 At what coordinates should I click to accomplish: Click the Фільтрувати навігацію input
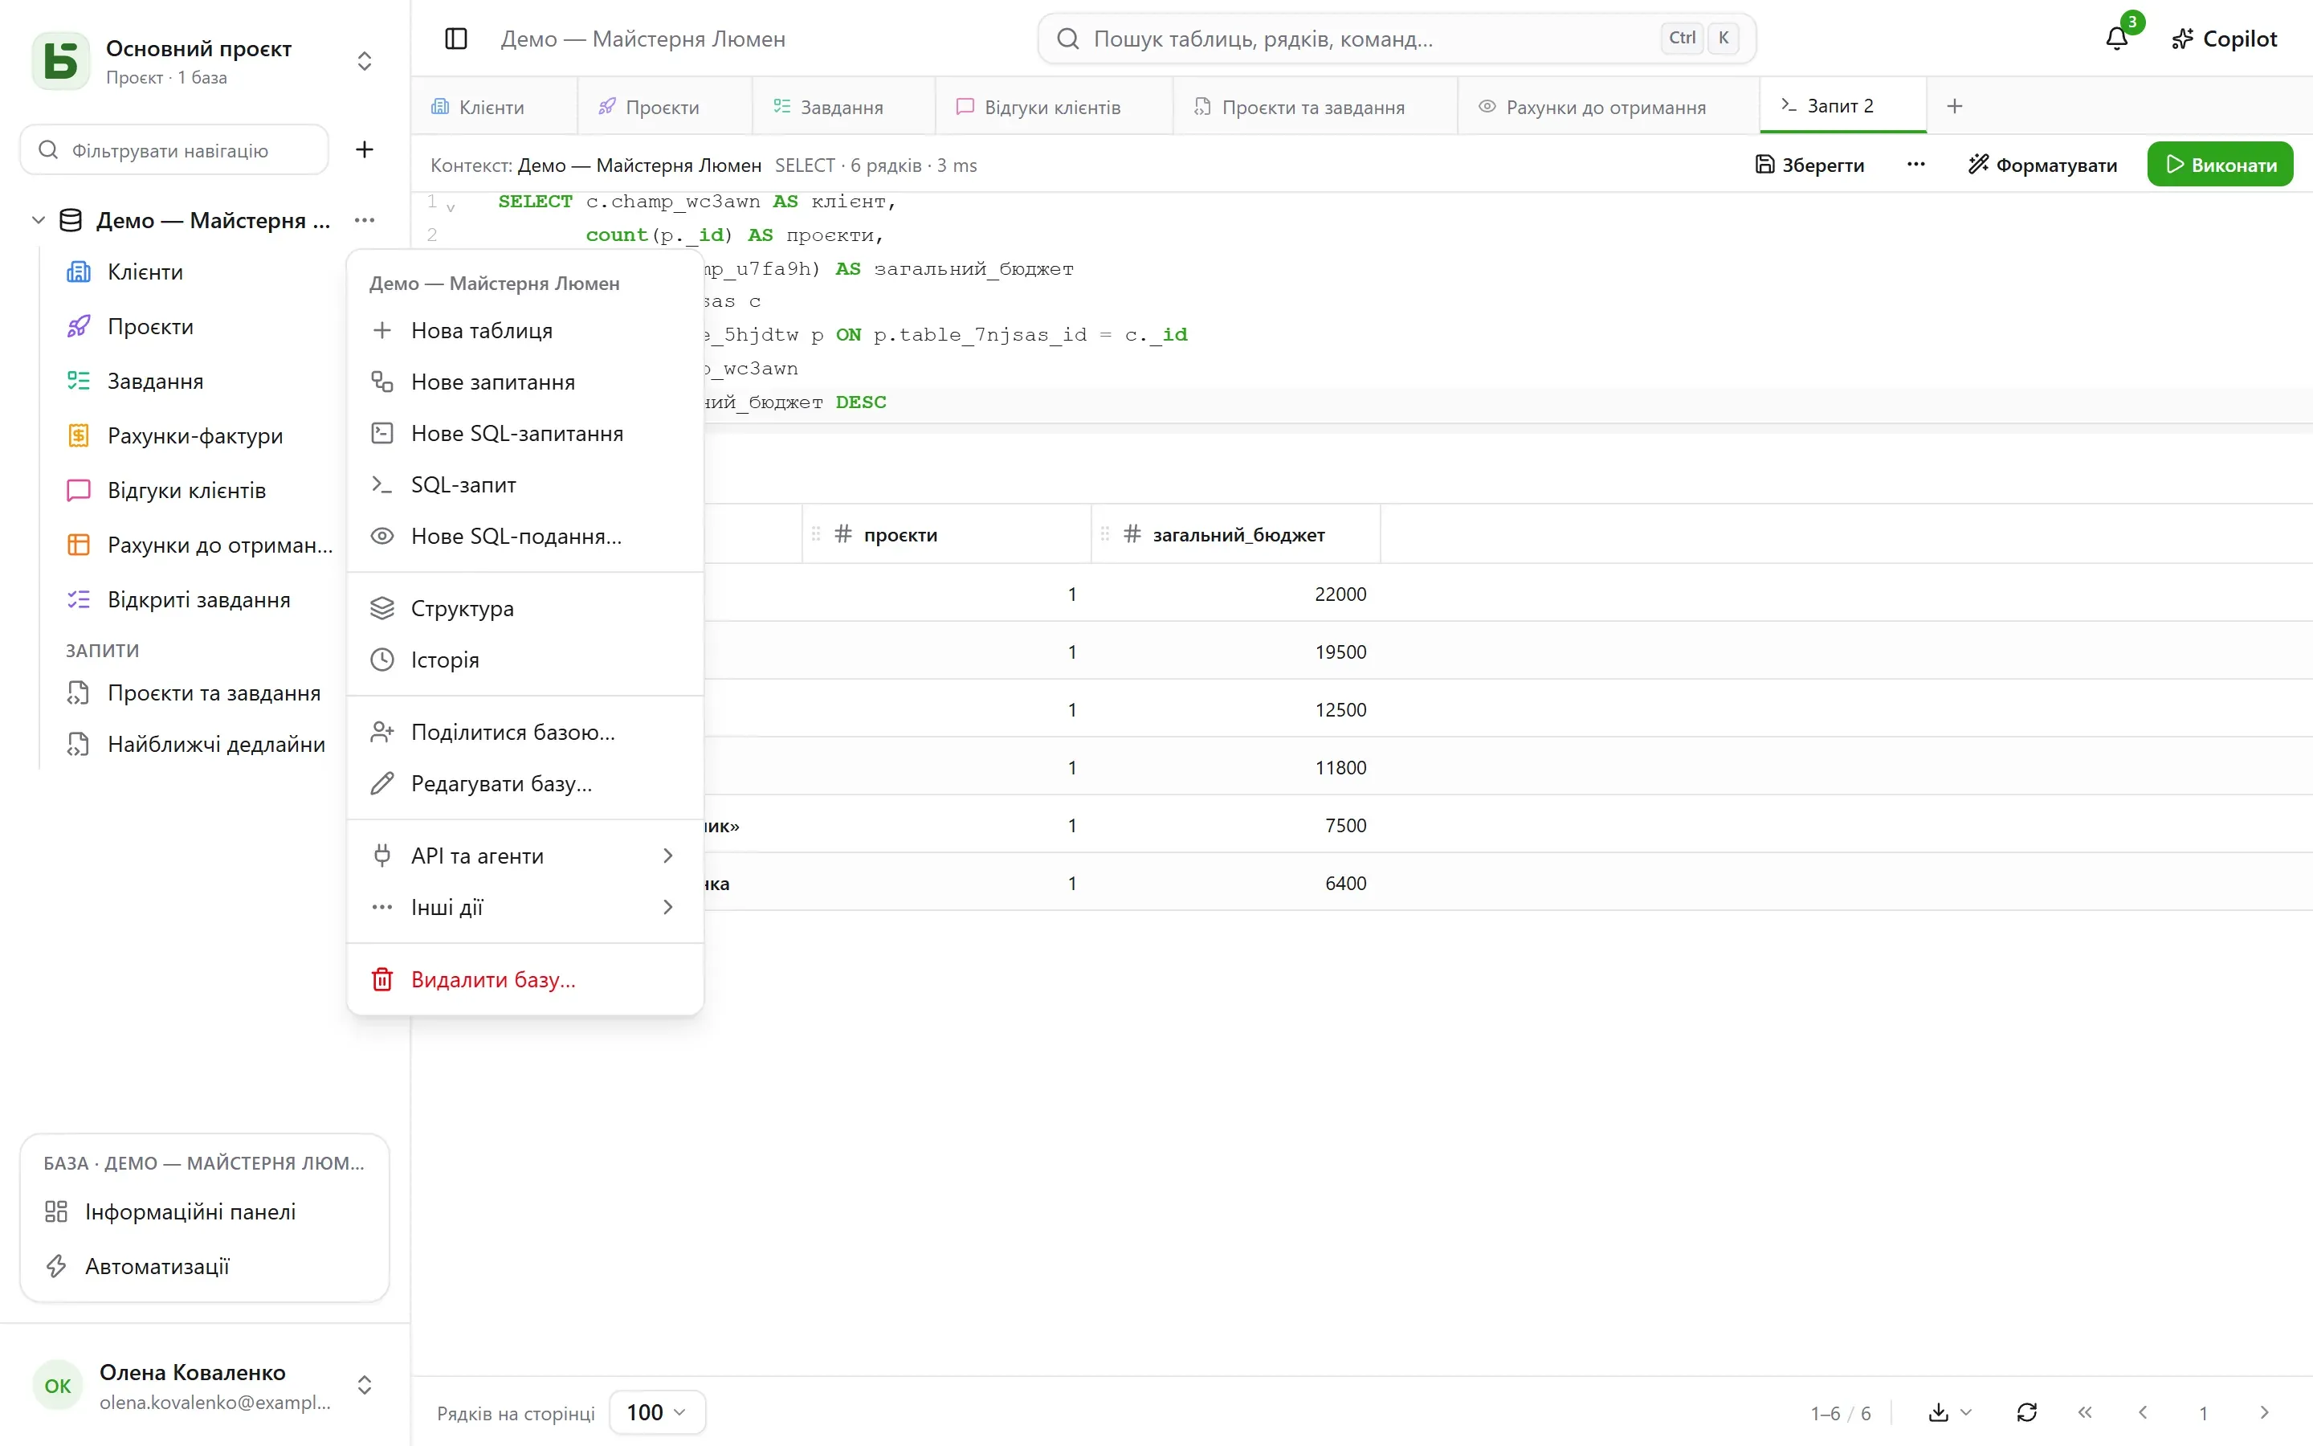(x=174, y=150)
